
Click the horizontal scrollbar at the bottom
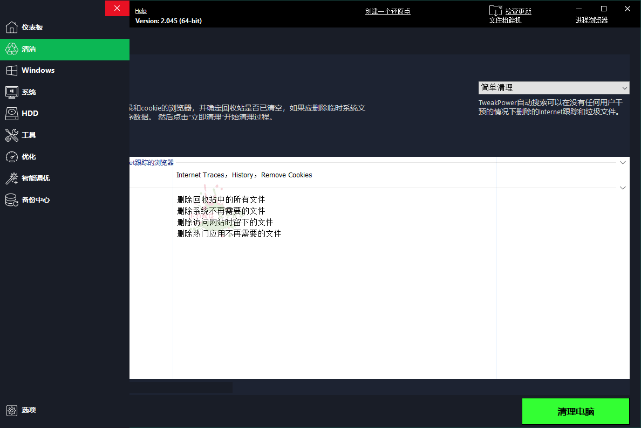coord(181,387)
